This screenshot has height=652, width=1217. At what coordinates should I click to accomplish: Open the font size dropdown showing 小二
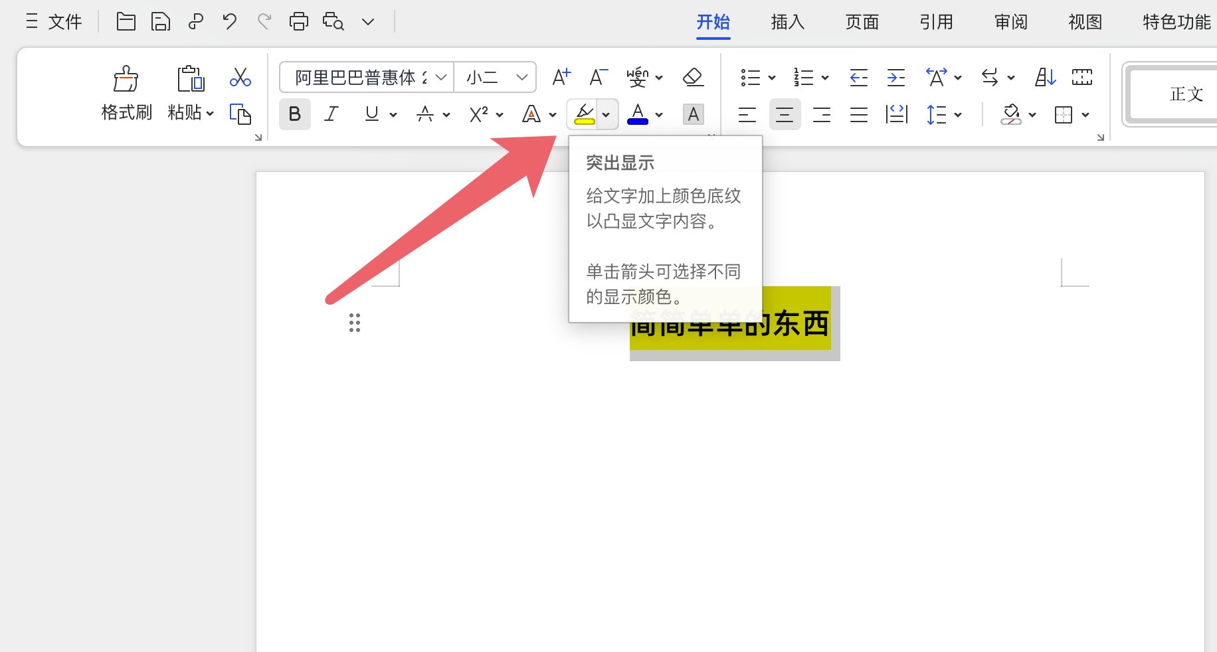[494, 76]
